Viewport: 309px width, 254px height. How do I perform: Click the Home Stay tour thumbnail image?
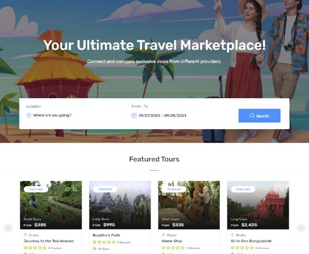tap(189, 205)
